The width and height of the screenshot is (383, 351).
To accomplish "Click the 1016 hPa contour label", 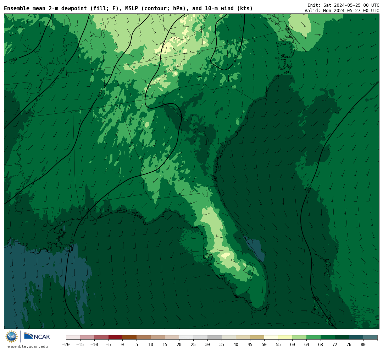I will [x=309, y=189].
